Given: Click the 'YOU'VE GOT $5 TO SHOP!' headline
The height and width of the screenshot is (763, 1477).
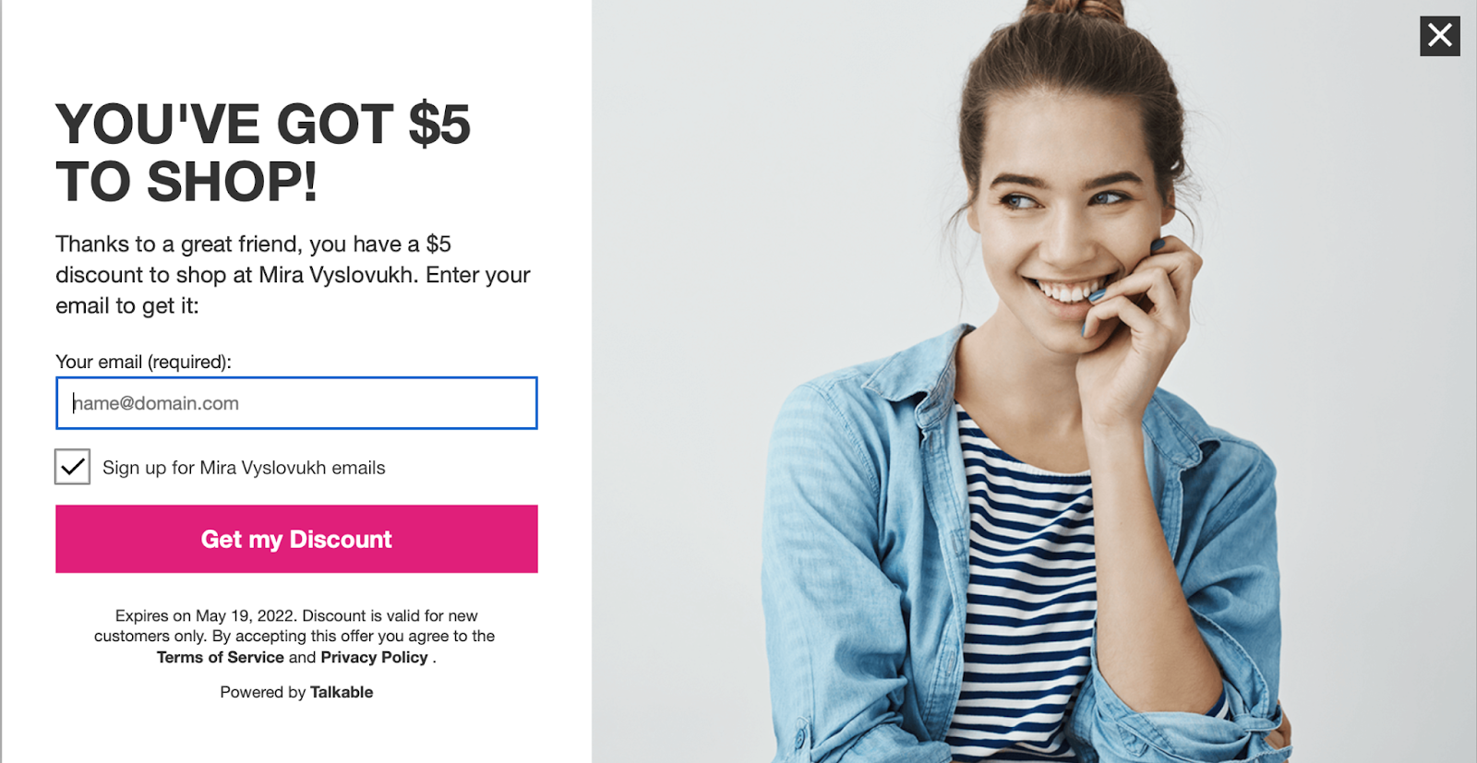Looking at the screenshot, I should tap(263, 152).
